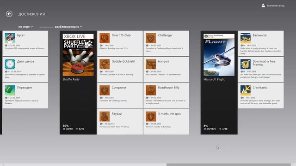Go back with the arrow button
This screenshot has height=166, width=296.
(9, 14)
